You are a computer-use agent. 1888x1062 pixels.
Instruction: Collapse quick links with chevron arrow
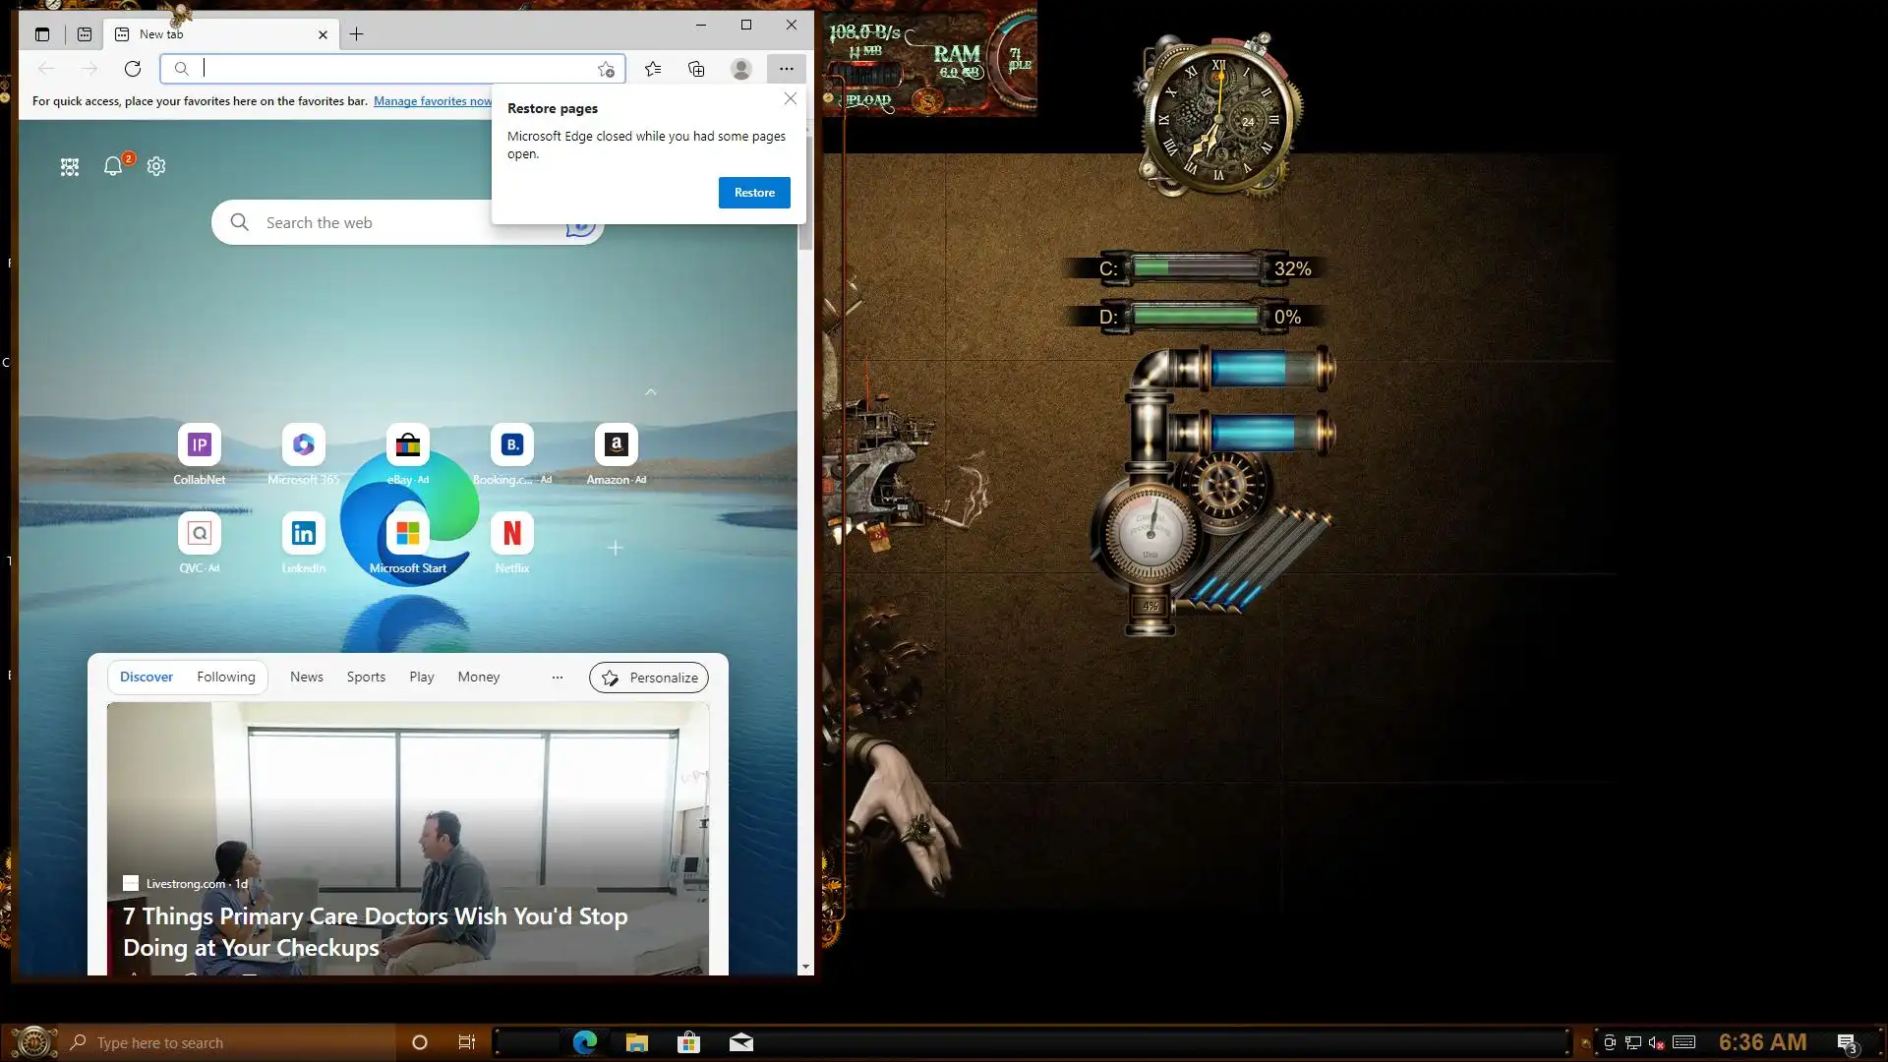tap(650, 392)
